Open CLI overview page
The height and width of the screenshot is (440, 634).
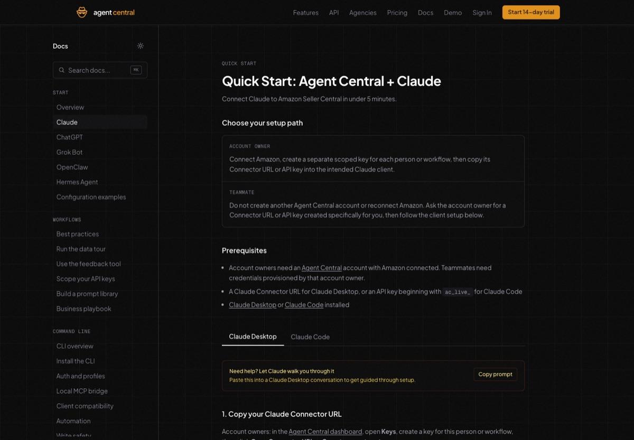coord(100,346)
